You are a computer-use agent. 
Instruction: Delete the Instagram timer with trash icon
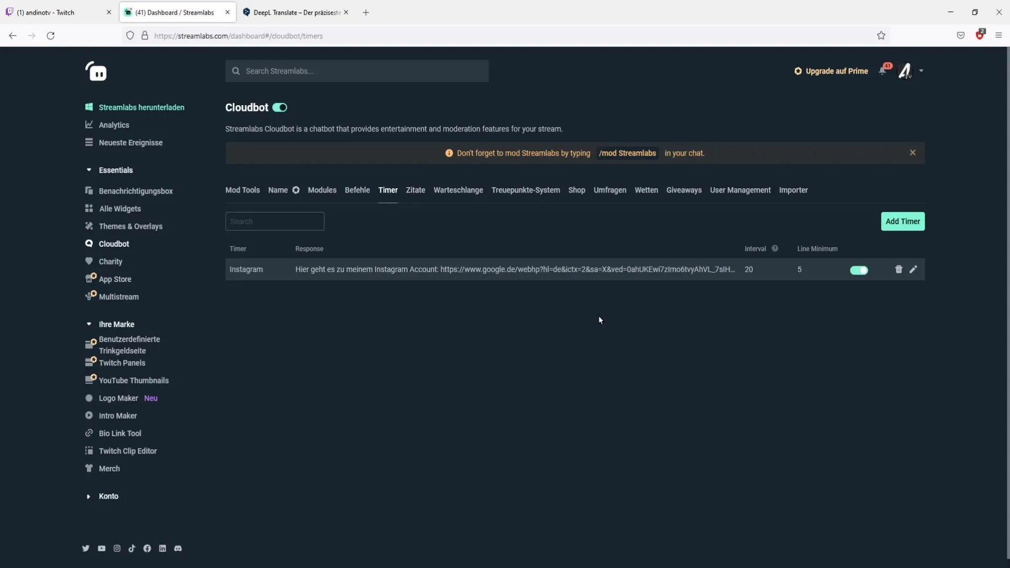(x=898, y=269)
